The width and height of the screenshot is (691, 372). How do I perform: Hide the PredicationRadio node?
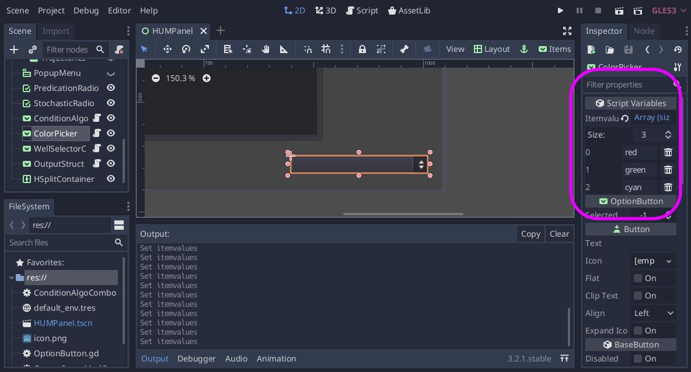(x=111, y=87)
